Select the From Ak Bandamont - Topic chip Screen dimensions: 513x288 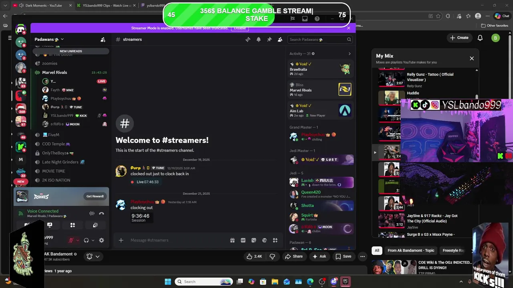(x=411, y=250)
